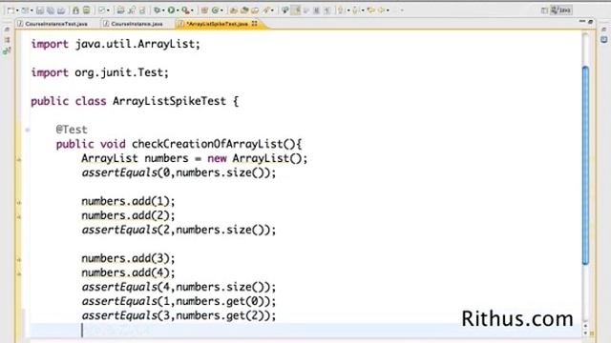Click warning marker beside new ArrayList() line
This screenshot has height=343, width=611.
pos(19,159)
